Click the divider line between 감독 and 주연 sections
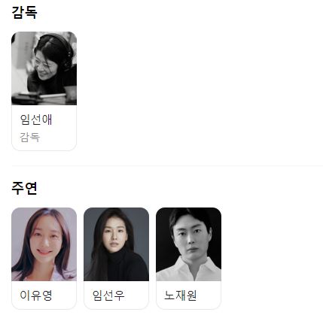Screen dimensions: 323x315 pos(167,165)
